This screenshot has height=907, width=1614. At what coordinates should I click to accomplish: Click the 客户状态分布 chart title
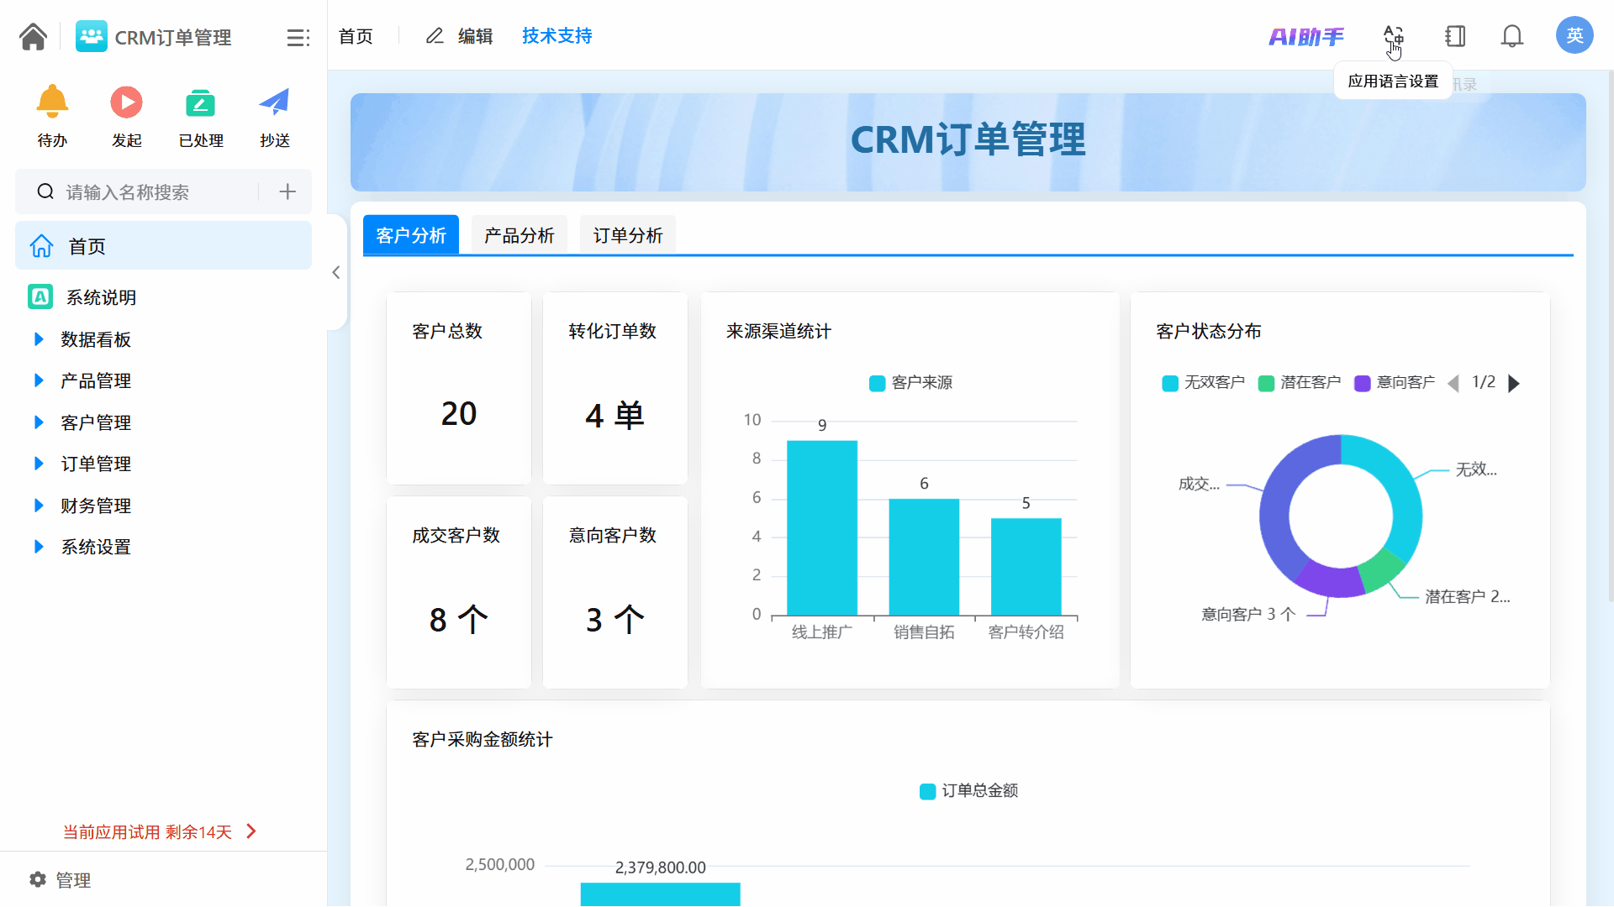(x=1208, y=332)
